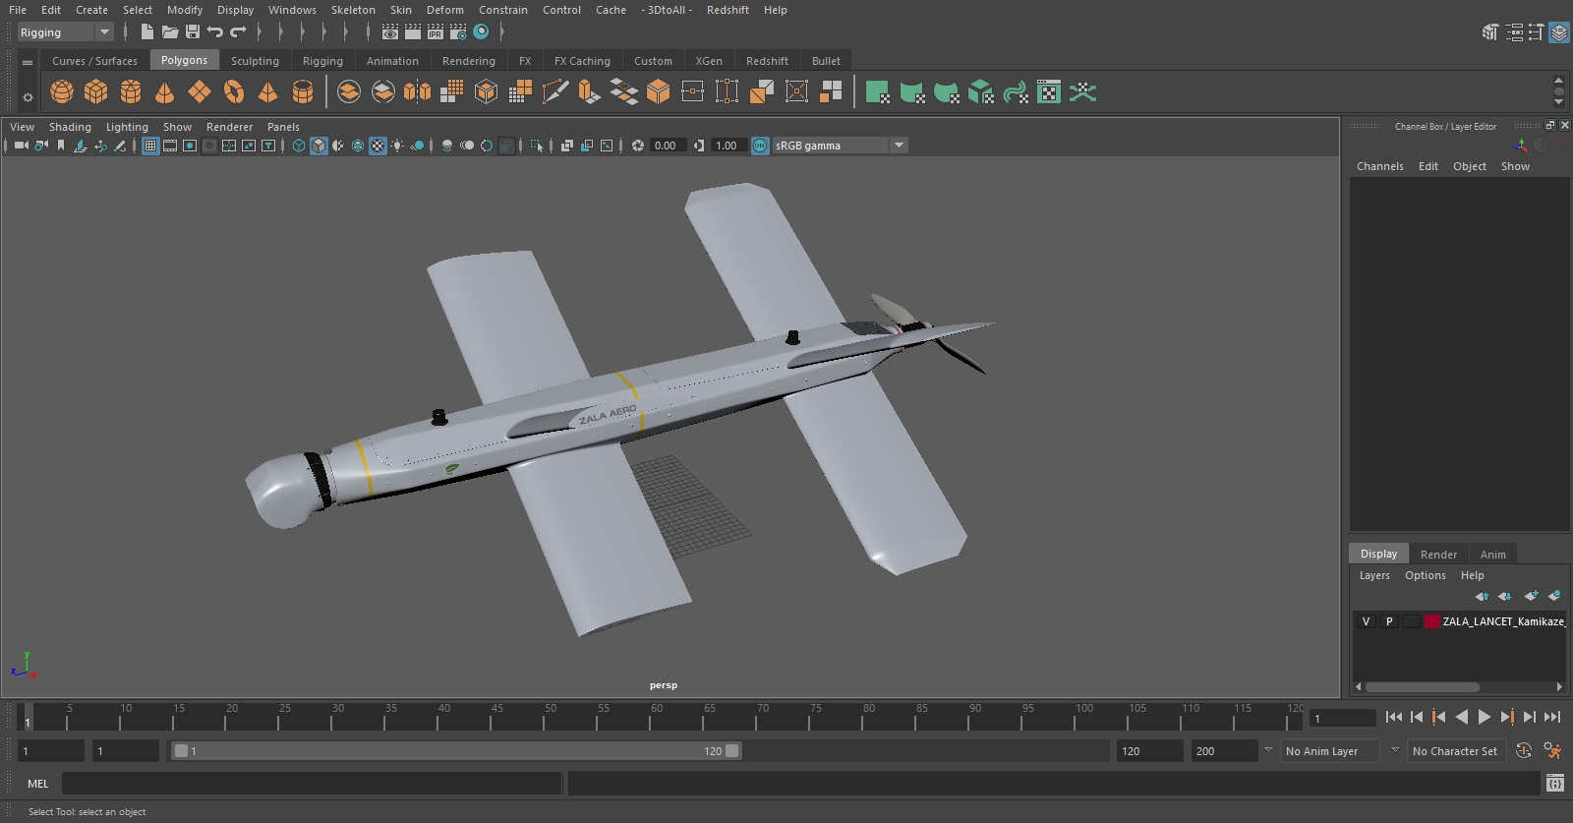The image size is (1573, 823).
Task: Click the Mirror geometry shelf icon
Action: pos(417,92)
